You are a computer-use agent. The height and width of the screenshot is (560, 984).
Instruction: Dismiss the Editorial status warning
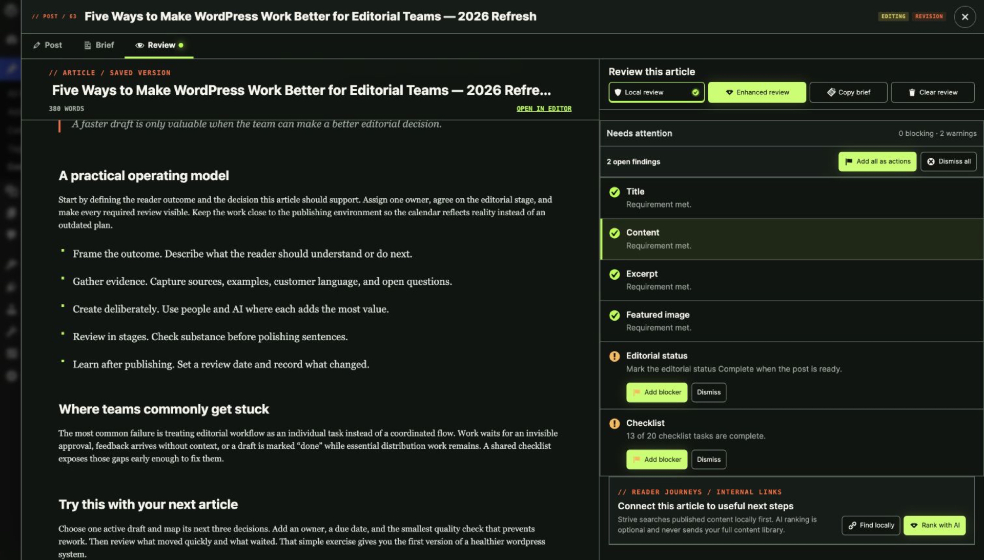click(x=708, y=392)
